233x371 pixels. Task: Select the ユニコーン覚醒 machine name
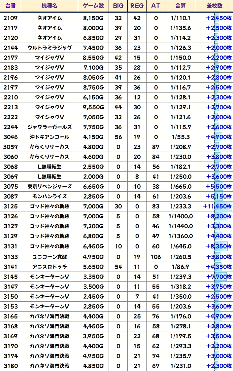(x=50, y=257)
